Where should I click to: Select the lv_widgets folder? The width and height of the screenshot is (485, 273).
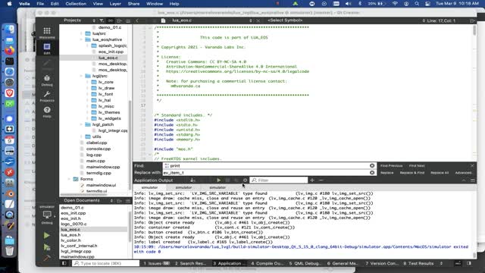tap(110, 118)
